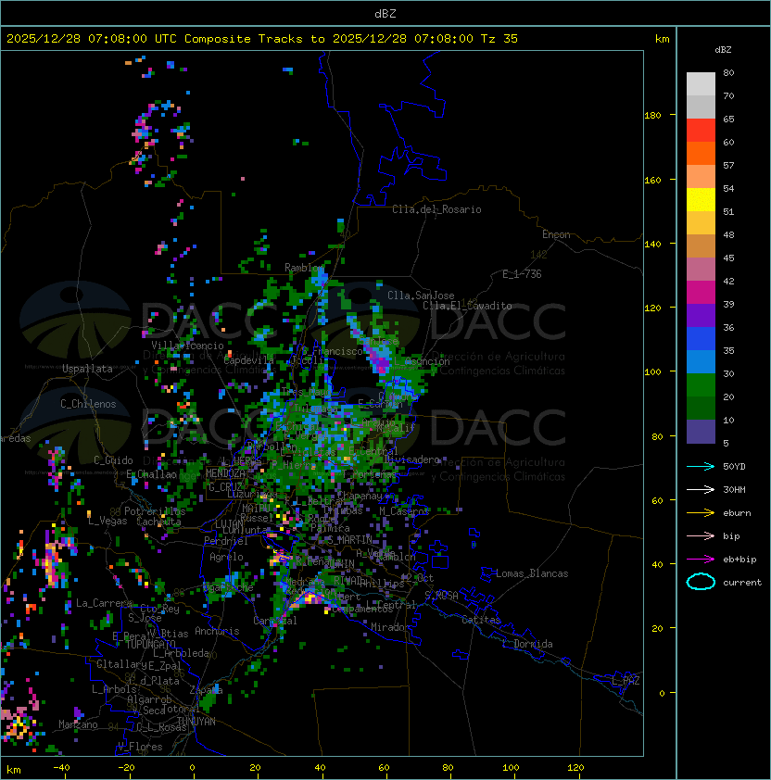
Task: Click the Agrelo label
Action: pos(226,557)
